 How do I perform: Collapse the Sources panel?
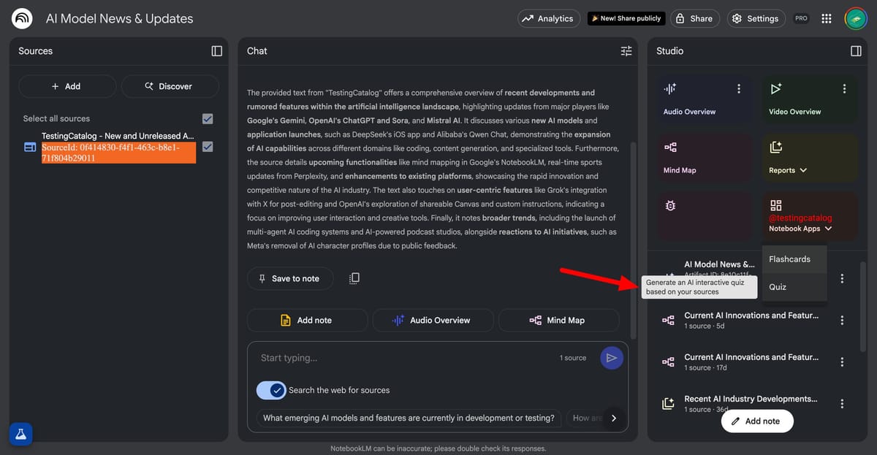(x=216, y=50)
